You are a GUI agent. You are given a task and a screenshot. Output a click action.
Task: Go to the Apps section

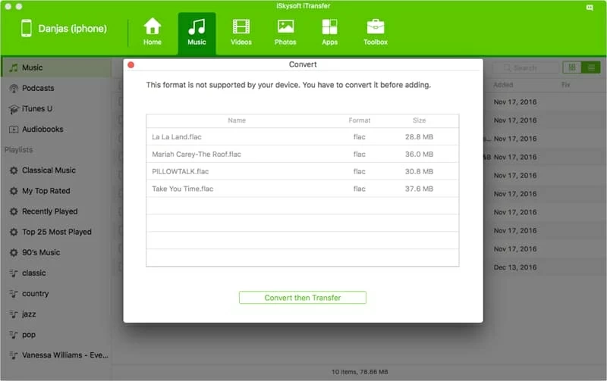pos(329,33)
